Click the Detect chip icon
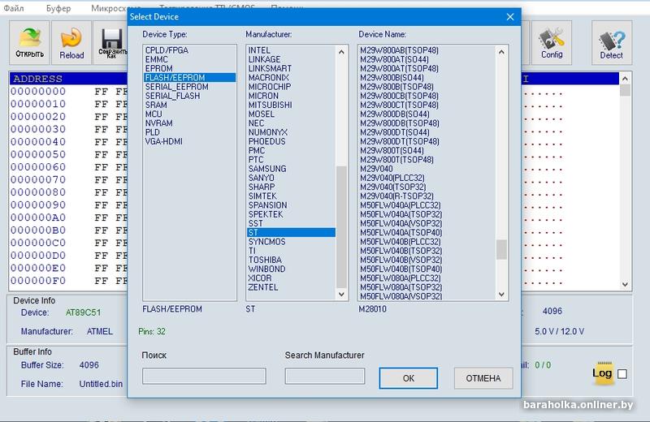This screenshot has height=422, width=650. click(612, 43)
